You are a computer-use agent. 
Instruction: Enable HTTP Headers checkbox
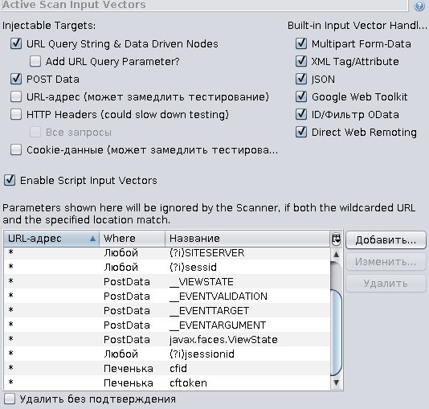tap(16, 114)
